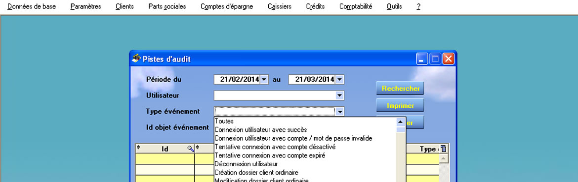This screenshot has height=182, width=578.
Task: Maximize the Pistes d'audit window
Action: point(435,59)
